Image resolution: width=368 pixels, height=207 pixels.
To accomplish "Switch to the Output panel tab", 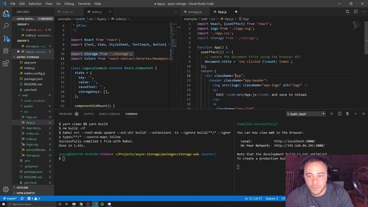I will 89,114.
